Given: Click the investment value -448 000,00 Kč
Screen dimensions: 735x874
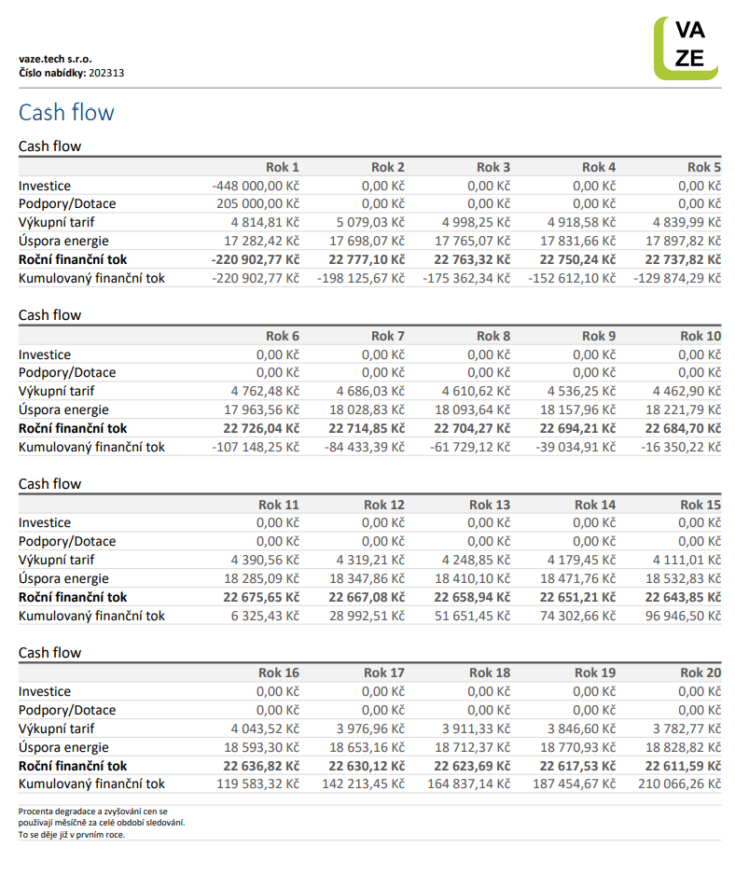Looking at the screenshot, I should (255, 186).
